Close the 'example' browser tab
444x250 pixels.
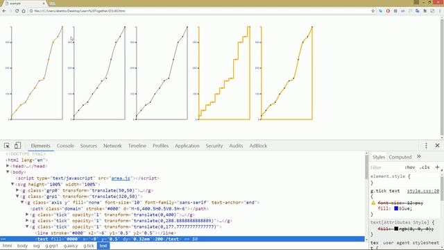(44, 3)
